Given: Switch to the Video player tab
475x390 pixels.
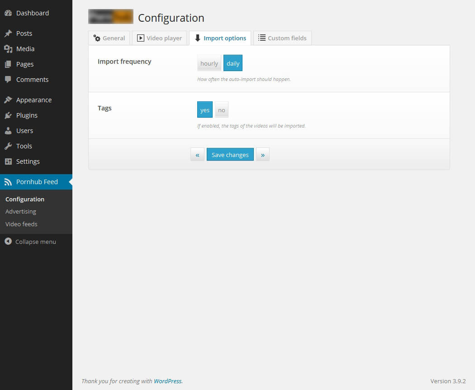Looking at the screenshot, I should 160,38.
